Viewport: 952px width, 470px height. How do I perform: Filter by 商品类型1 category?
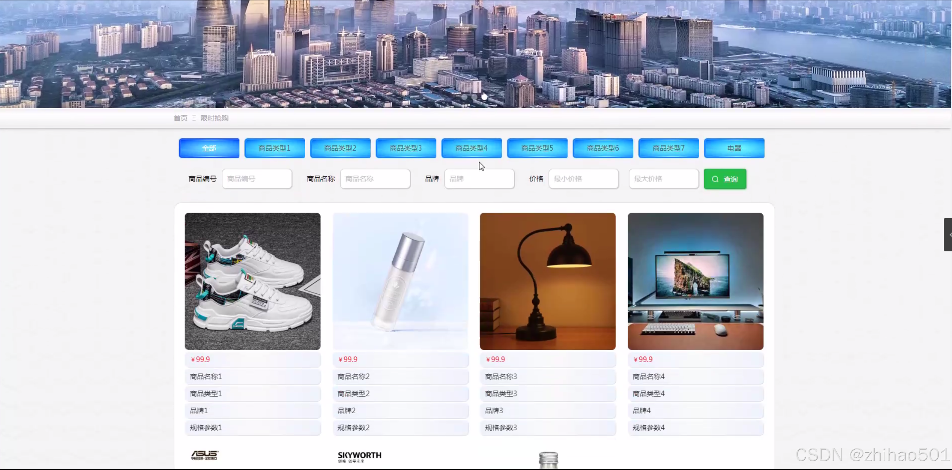point(274,148)
